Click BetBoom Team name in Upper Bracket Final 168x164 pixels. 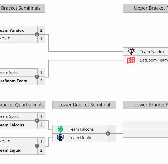[154, 60]
